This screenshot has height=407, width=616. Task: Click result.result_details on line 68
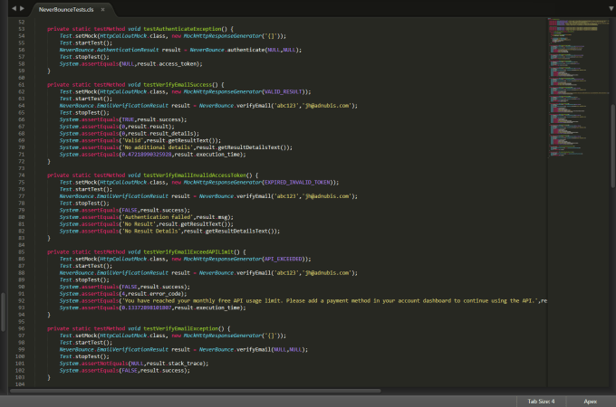tap(162, 134)
